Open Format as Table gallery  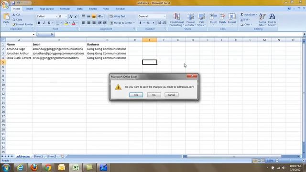coord(190,20)
